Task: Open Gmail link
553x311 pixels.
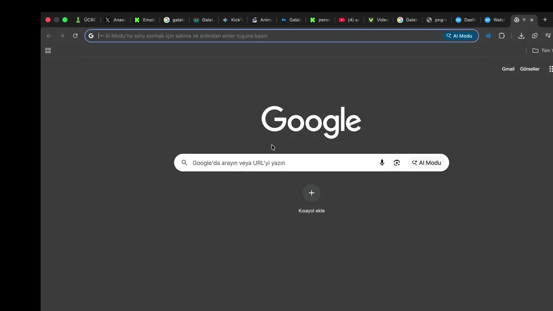Action: tap(508, 69)
